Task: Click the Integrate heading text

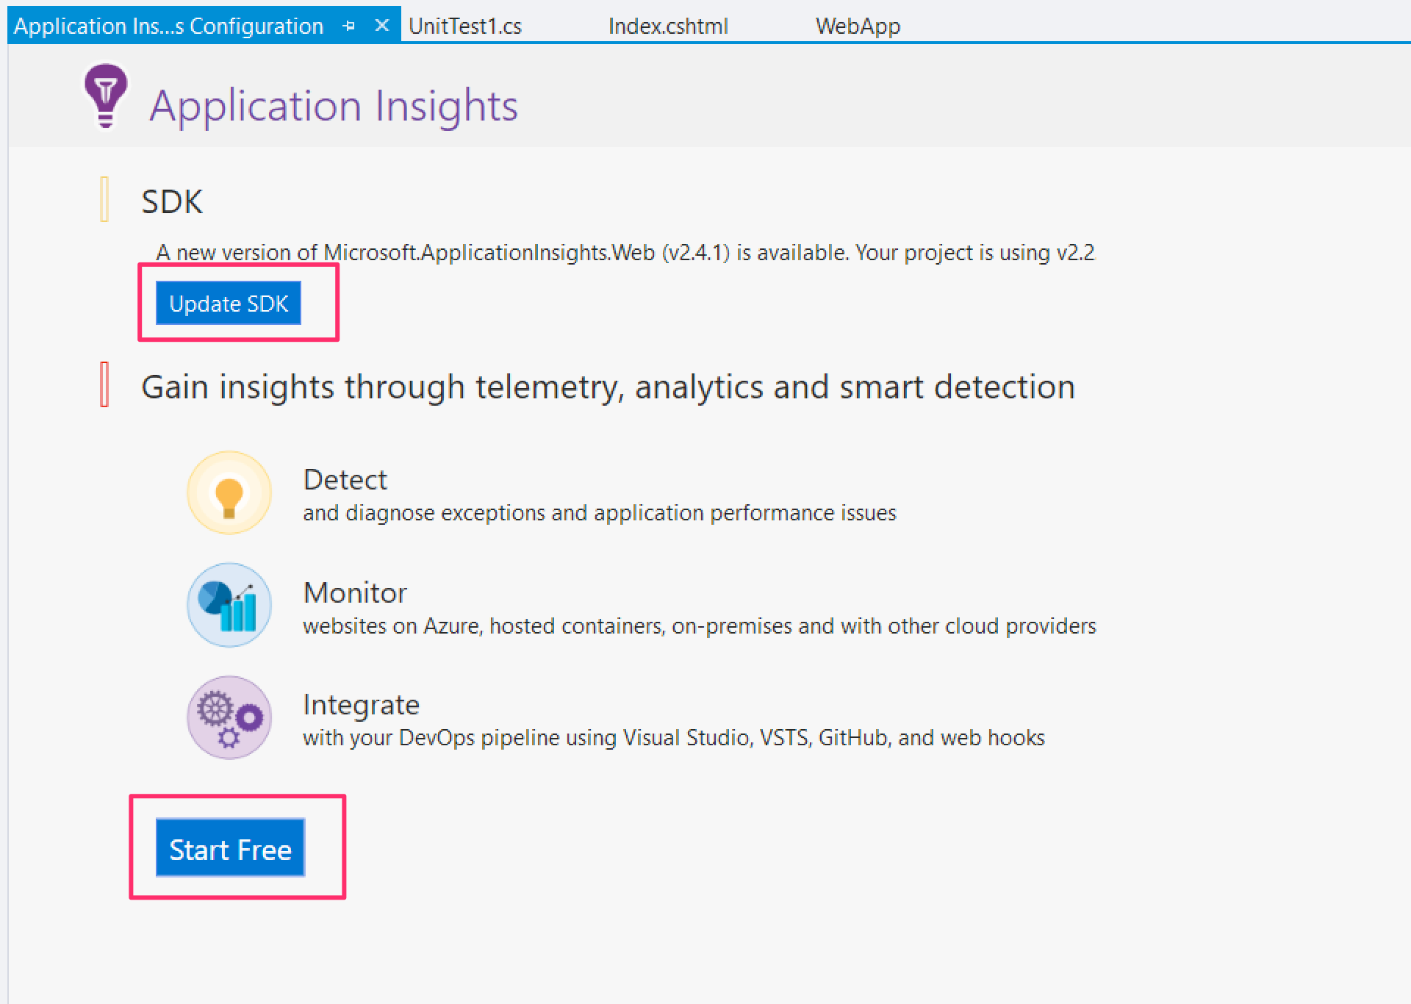Action: click(361, 704)
